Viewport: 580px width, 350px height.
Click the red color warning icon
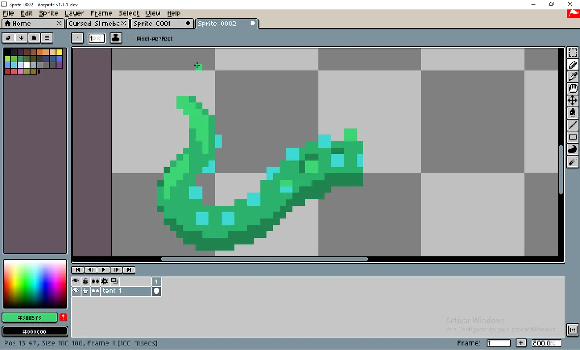[63, 317]
